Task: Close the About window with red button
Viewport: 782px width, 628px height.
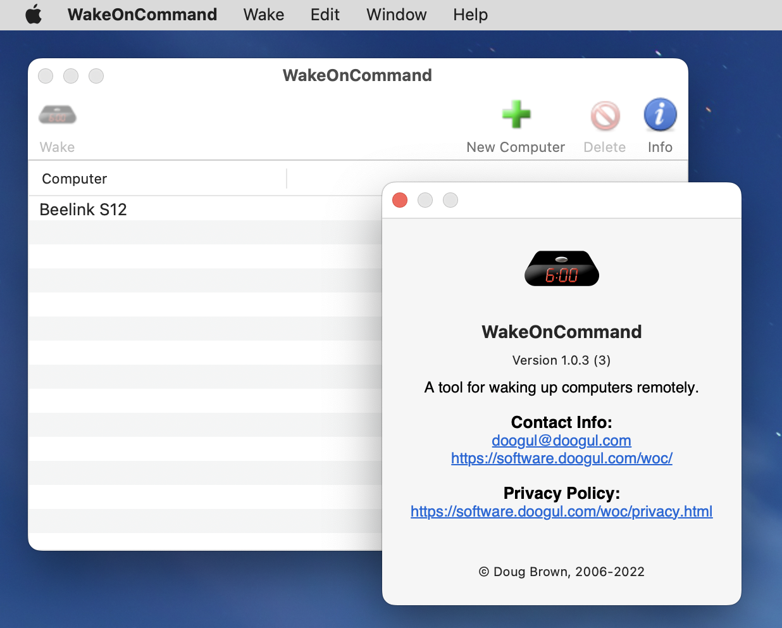Action: click(x=400, y=200)
